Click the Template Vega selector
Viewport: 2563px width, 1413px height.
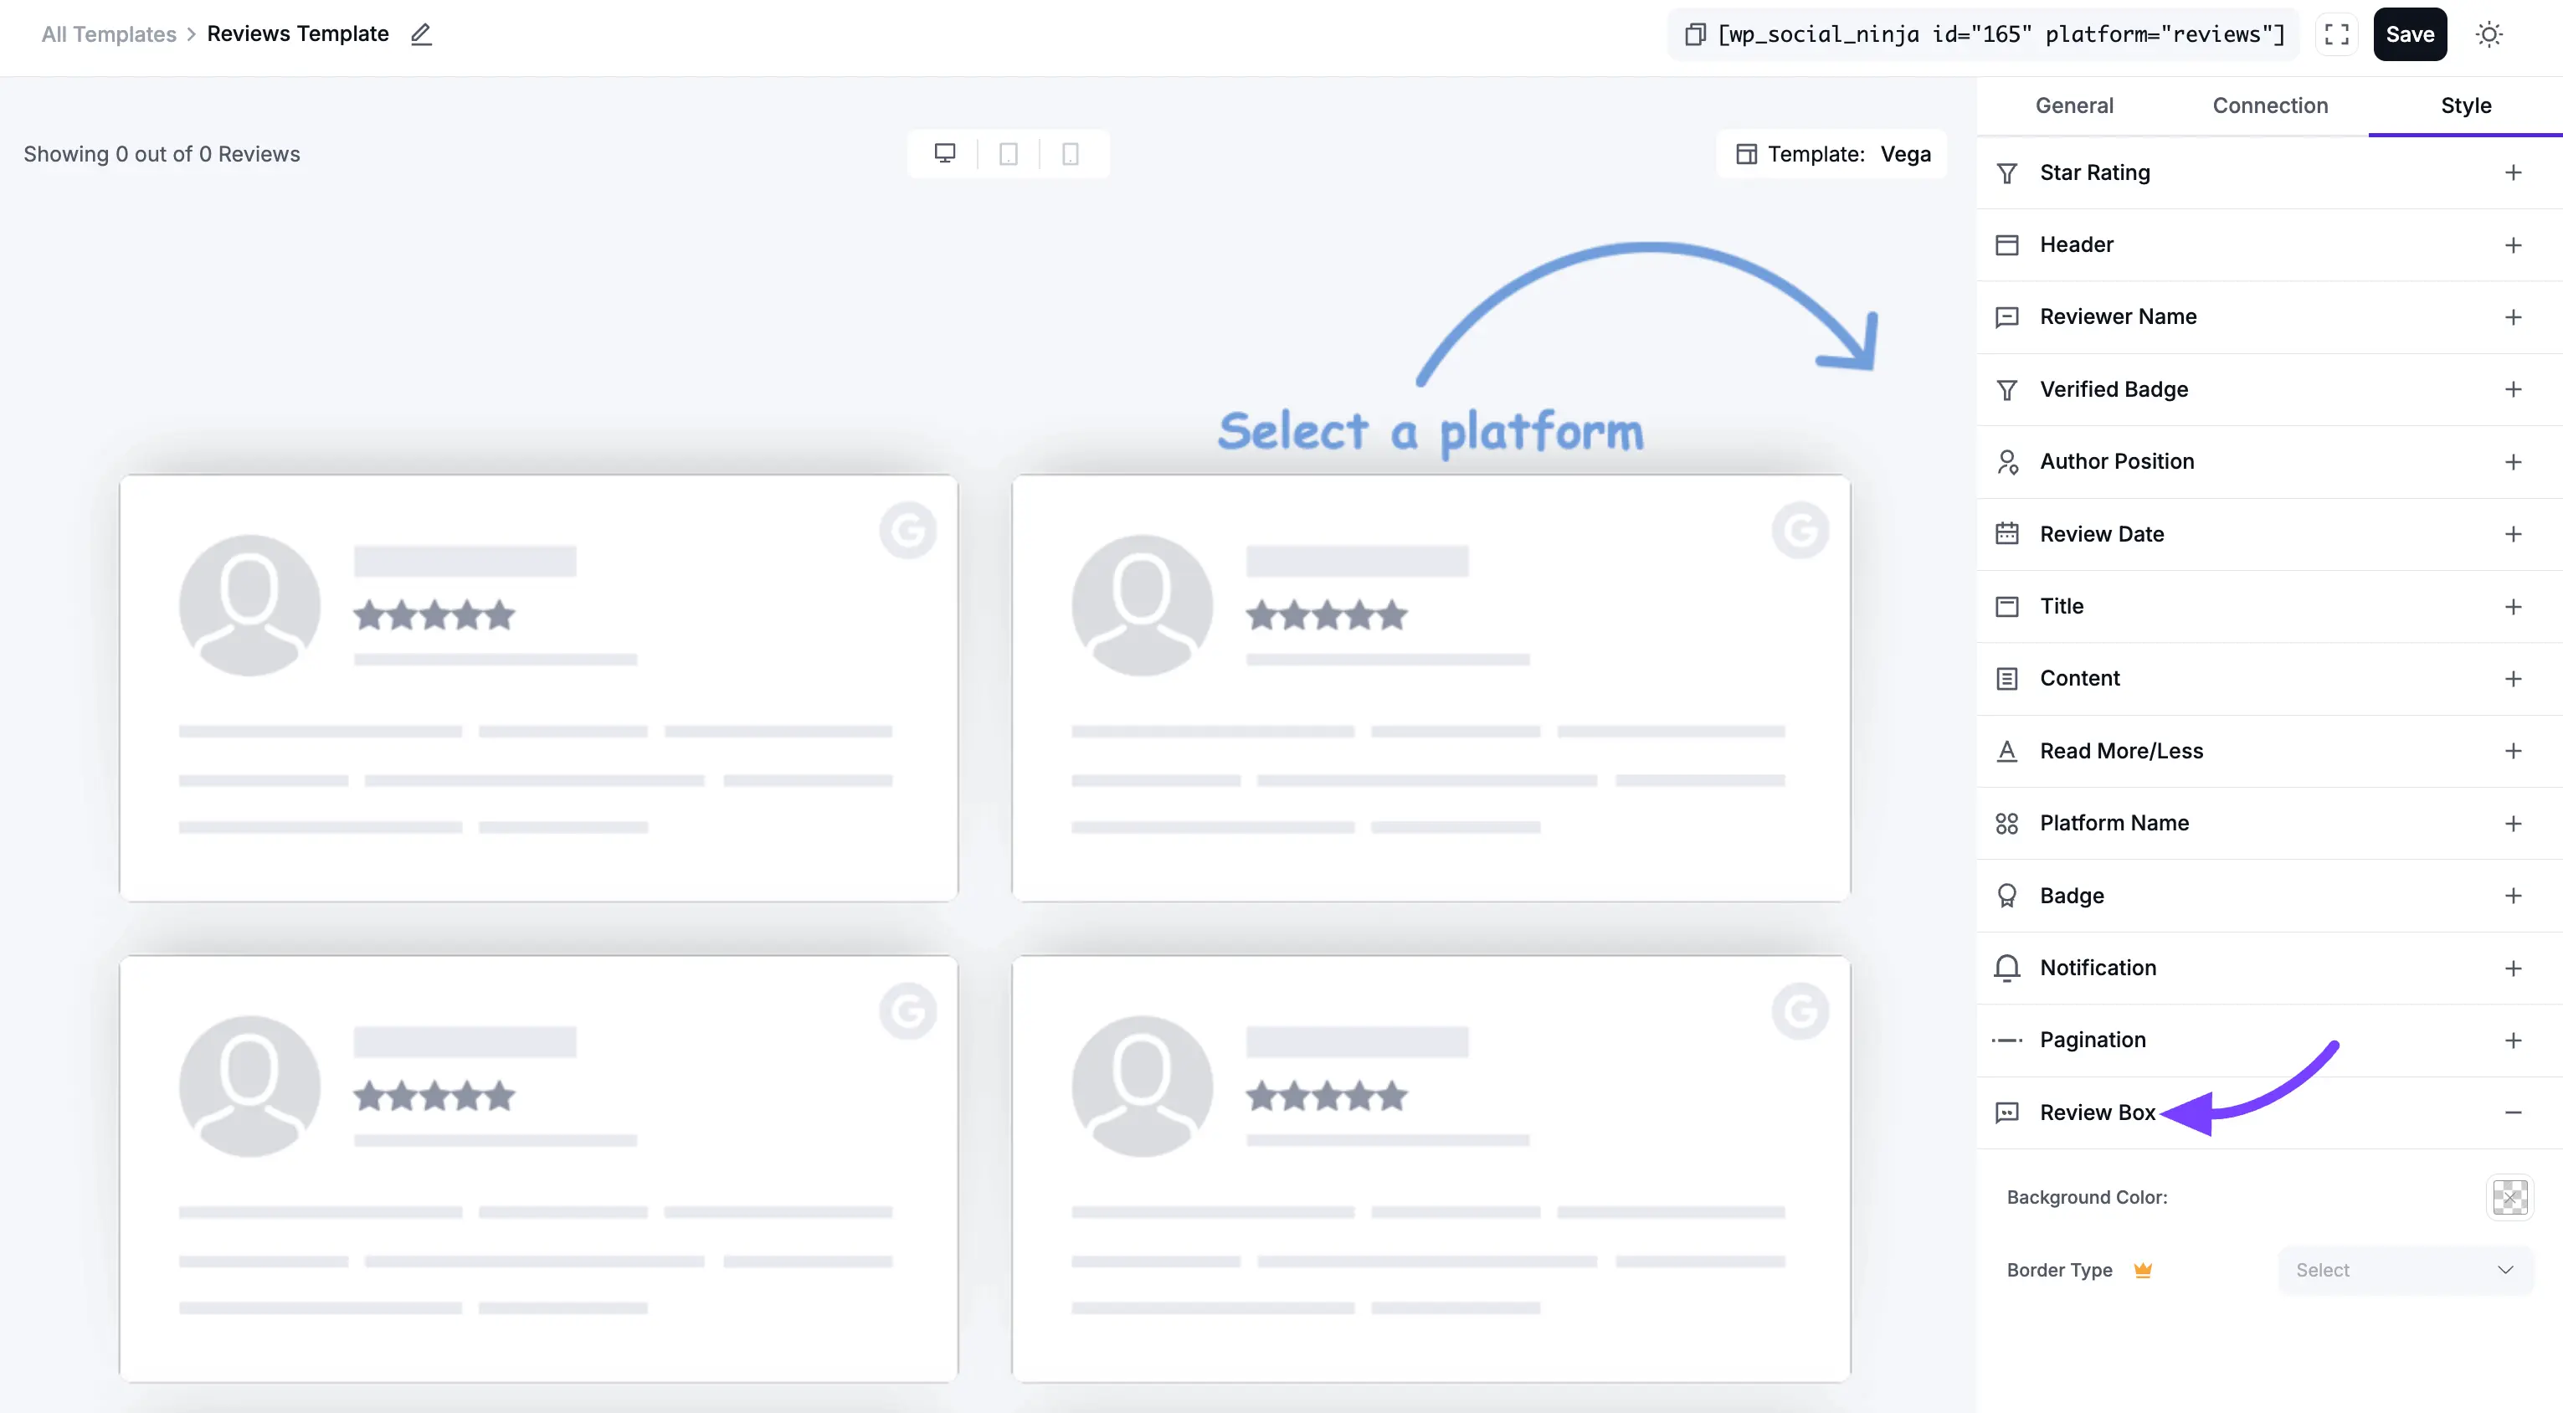tap(1831, 153)
